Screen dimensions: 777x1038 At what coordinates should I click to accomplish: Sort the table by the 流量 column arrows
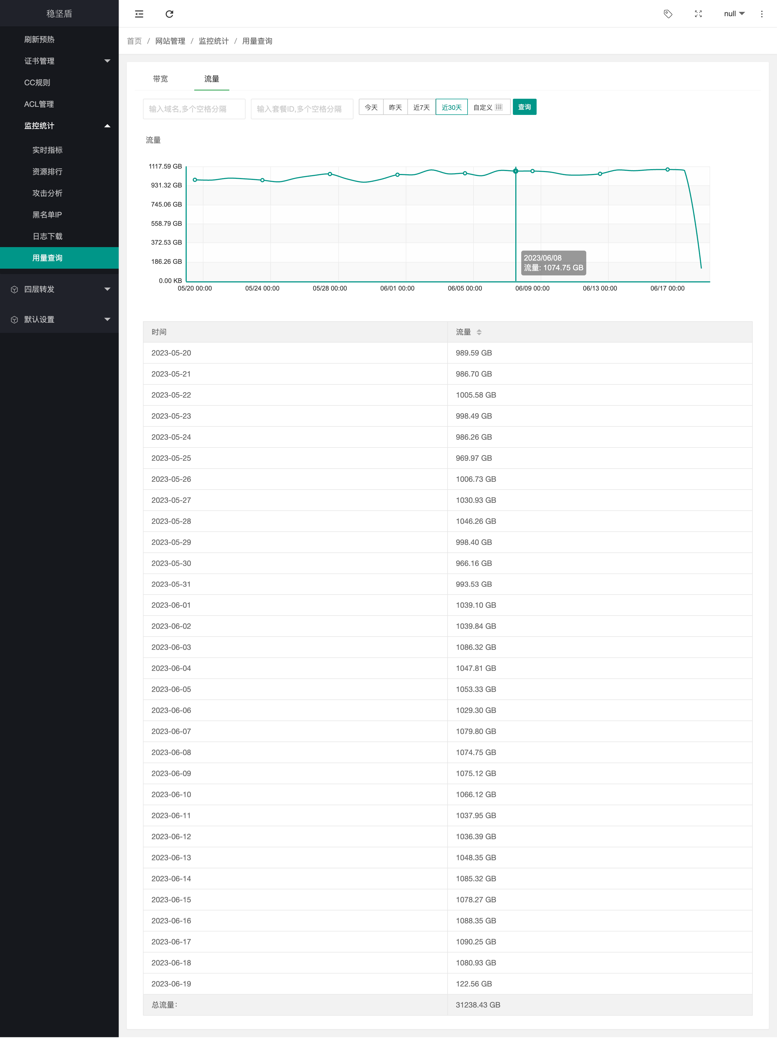click(479, 332)
